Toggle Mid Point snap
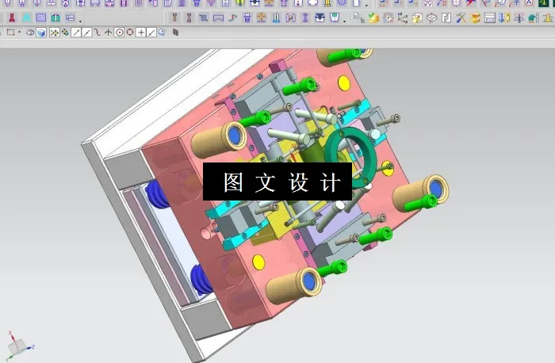The image size is (555, 363). pyautogui.click(x=87, y=32)
